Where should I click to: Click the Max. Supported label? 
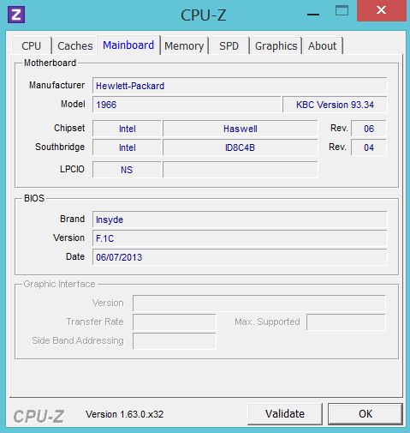click(267, 322)
